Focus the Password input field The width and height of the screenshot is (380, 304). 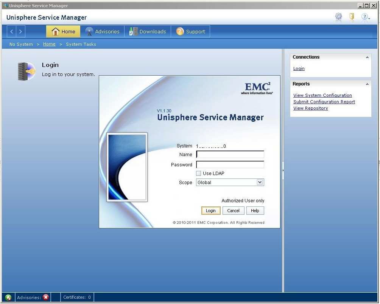230,164
